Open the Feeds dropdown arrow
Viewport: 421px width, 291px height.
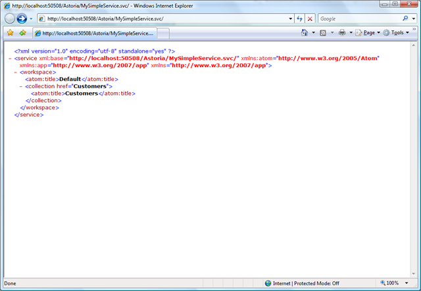[332, 32]
